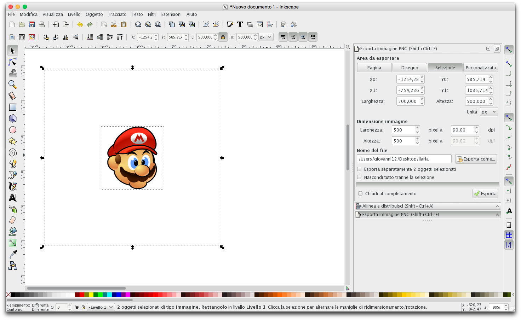The width and height of the screenshot is (521, 320).
Task: Open the File menu
Action: [x=11, y=14]
